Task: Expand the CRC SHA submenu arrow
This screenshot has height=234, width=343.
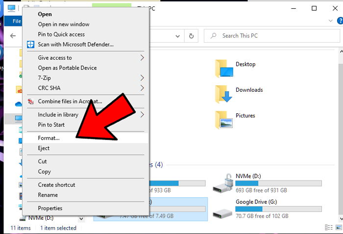Action: pyautogui.click(x=142, y=88)
